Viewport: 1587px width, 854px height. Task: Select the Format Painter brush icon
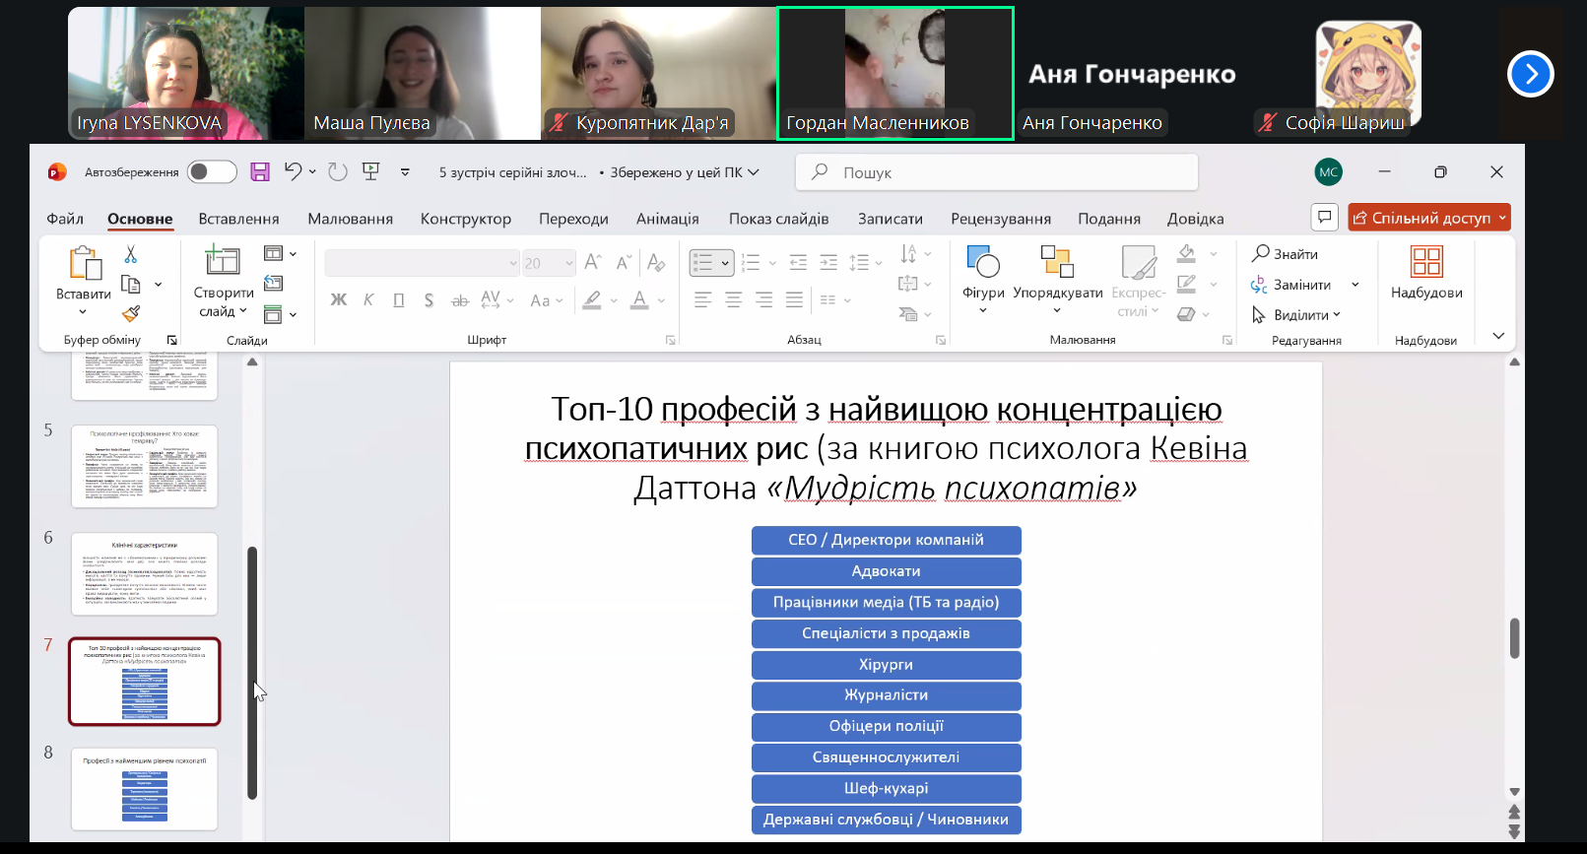[x=131, y=314]
